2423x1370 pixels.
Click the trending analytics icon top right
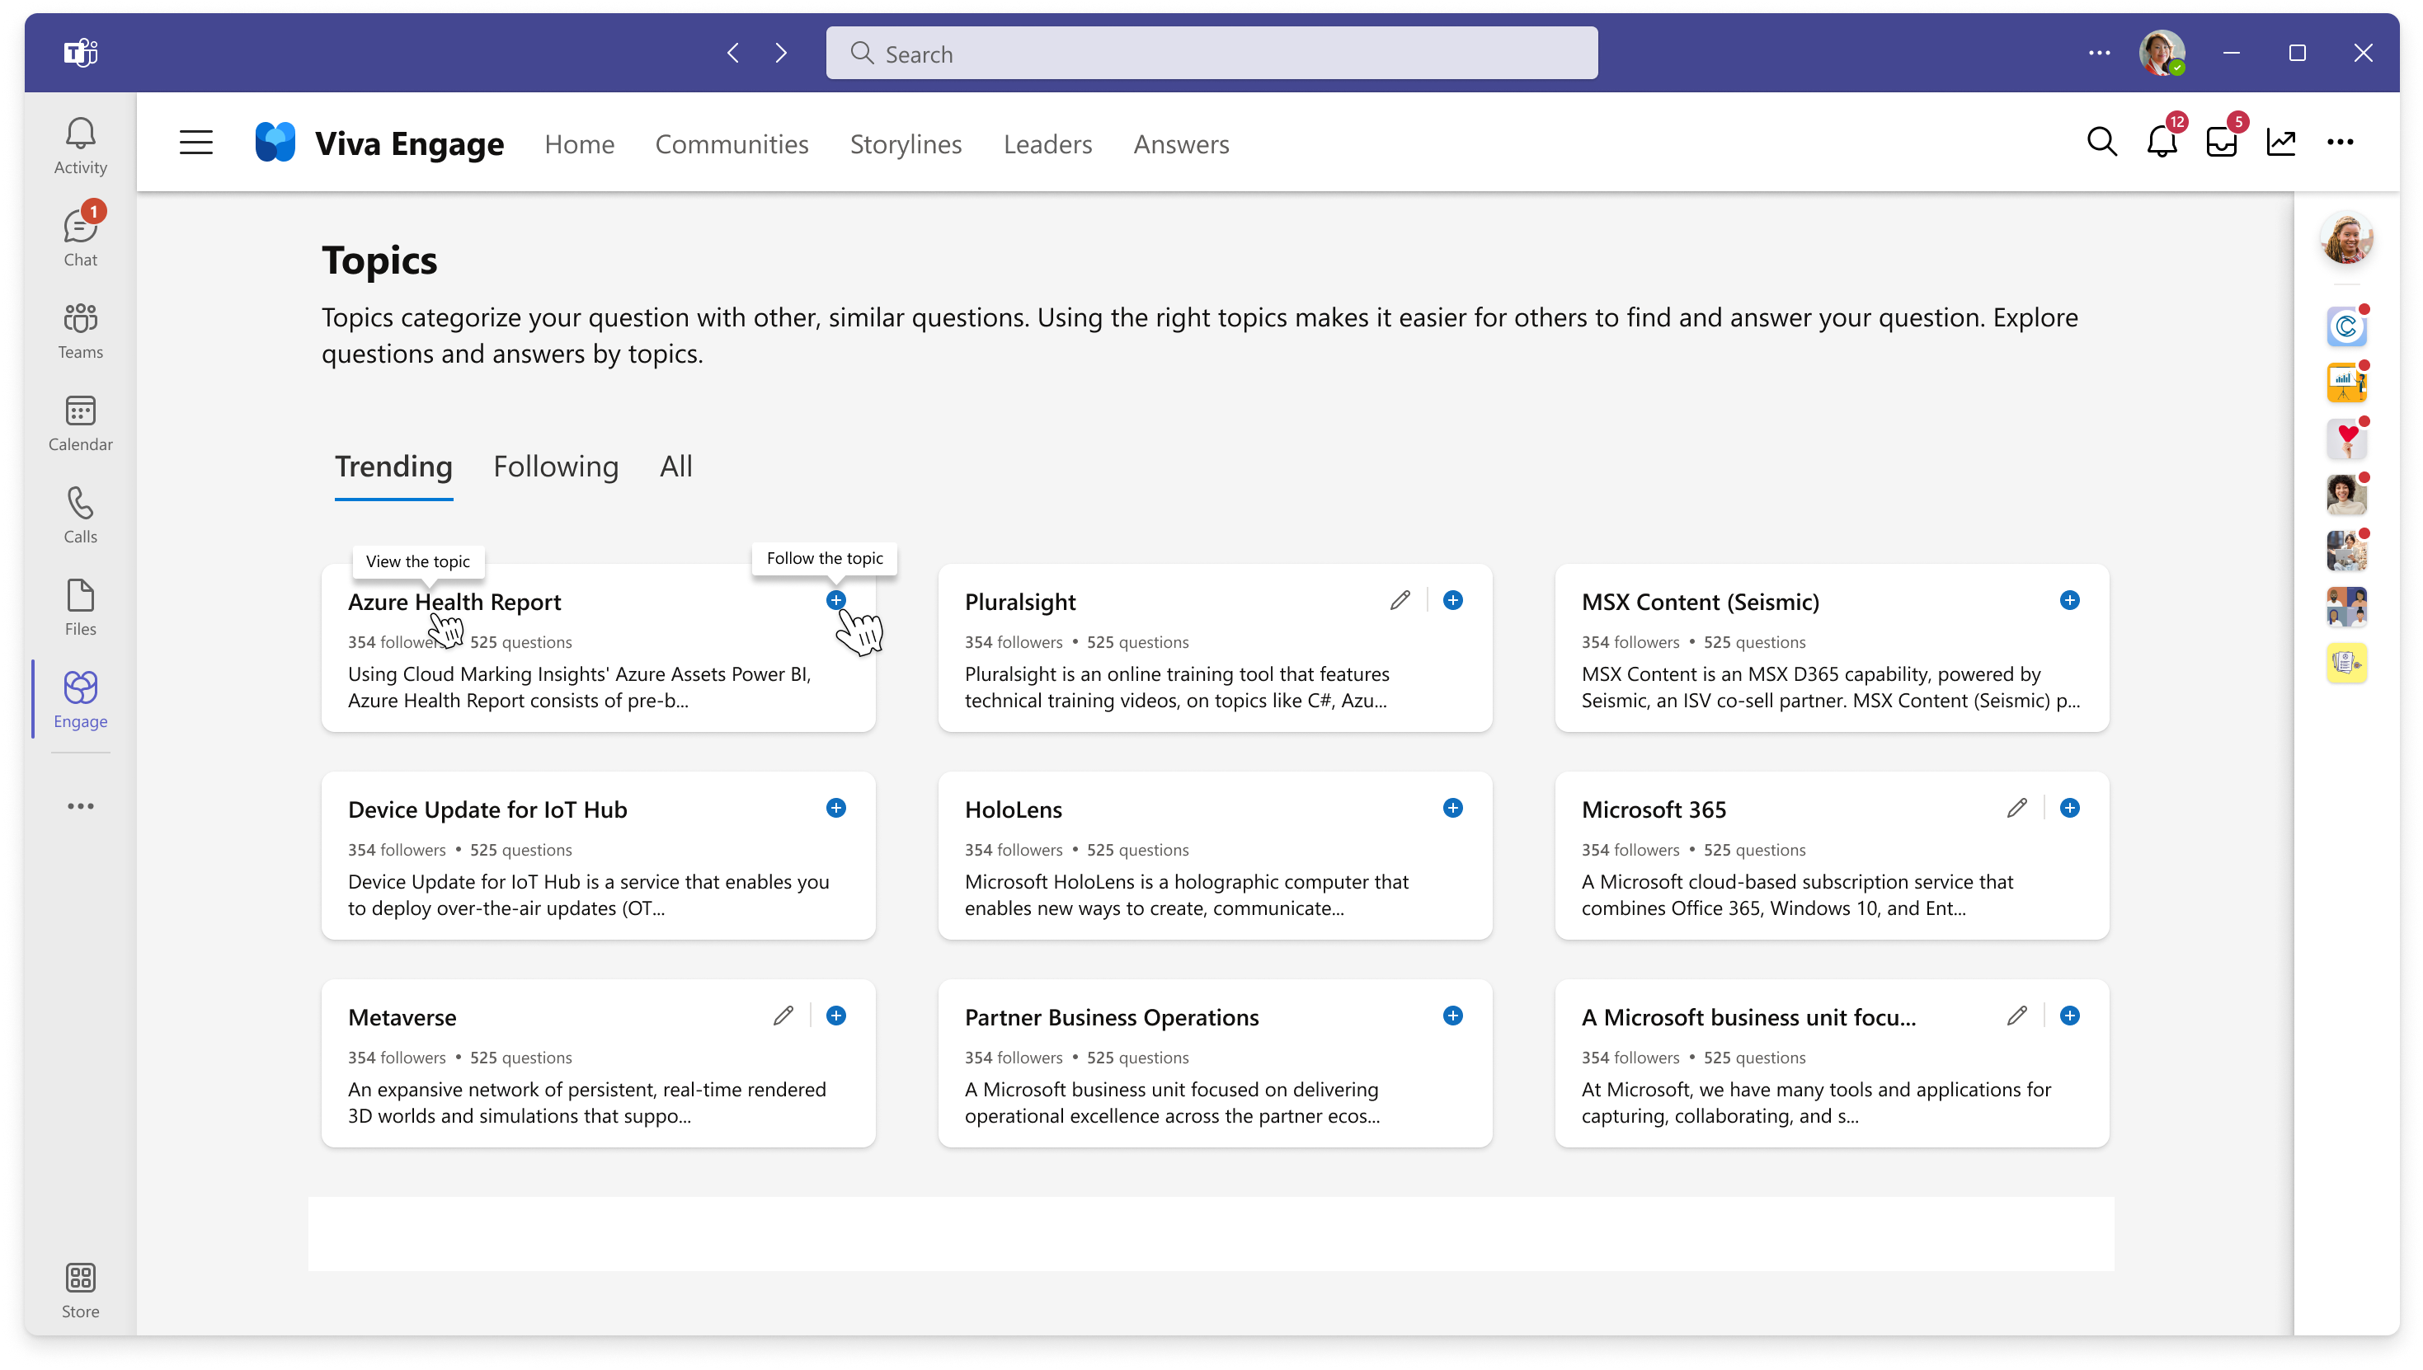coord(2280,141)
